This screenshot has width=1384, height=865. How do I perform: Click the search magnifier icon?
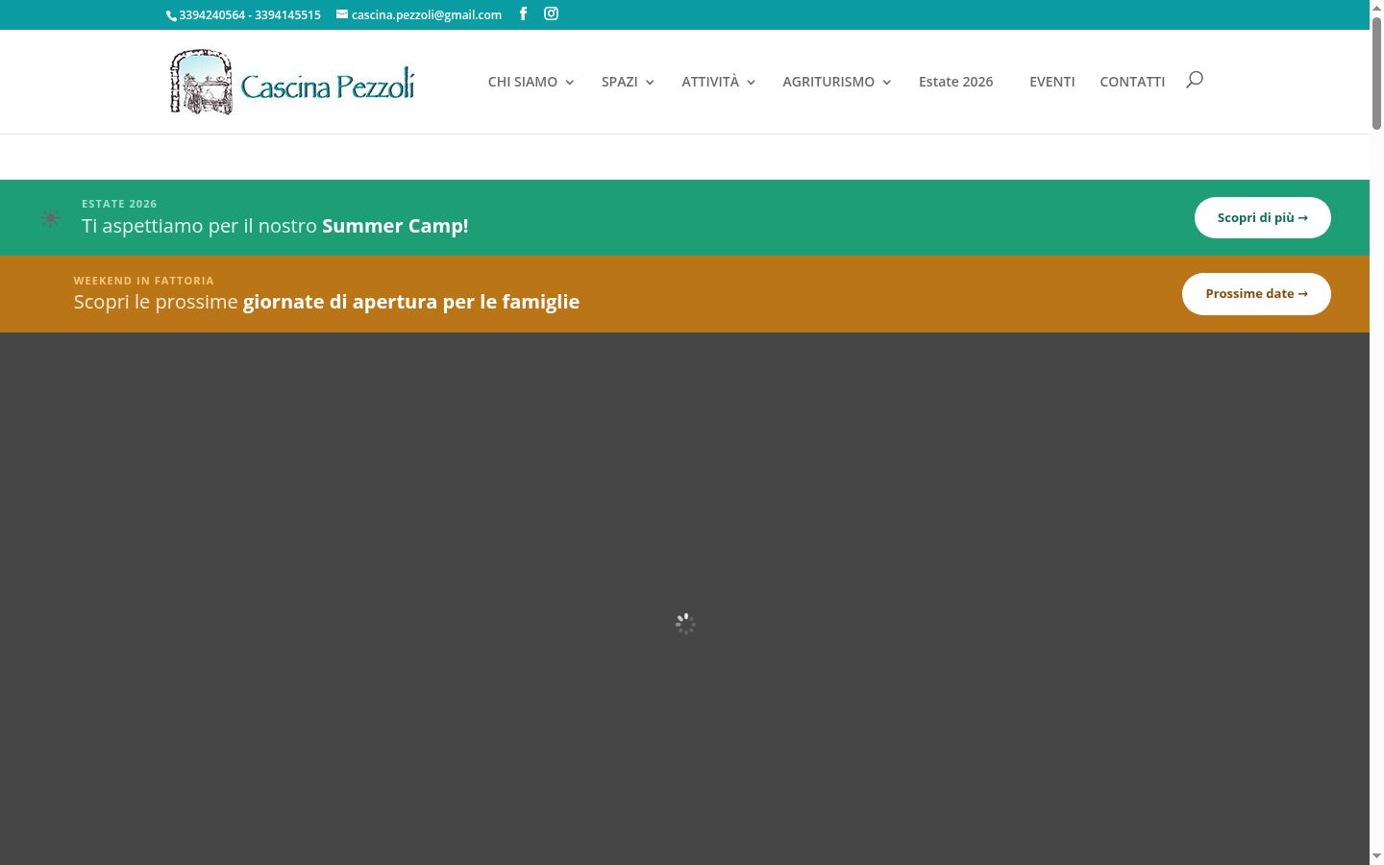1195,80
